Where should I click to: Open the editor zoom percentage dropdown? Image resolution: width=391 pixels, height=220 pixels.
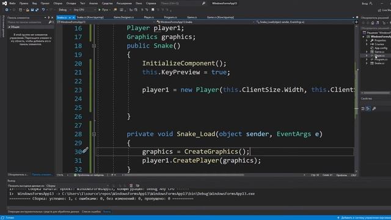(62, 175)
